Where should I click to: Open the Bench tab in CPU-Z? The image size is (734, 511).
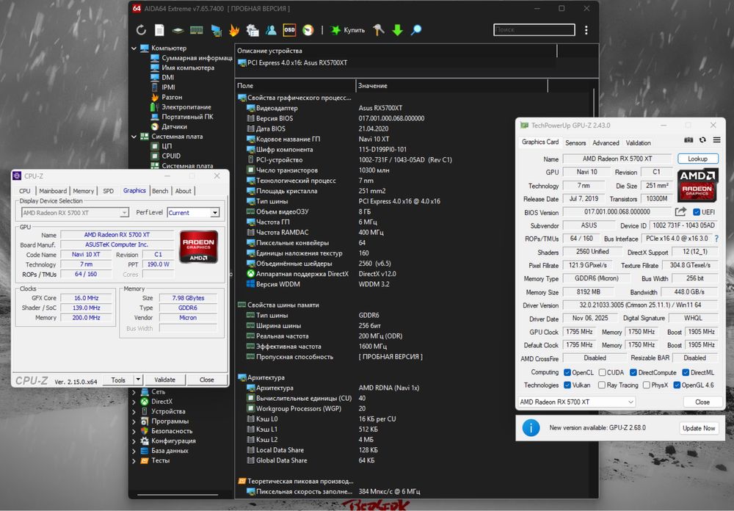click(x=160, y=191)
